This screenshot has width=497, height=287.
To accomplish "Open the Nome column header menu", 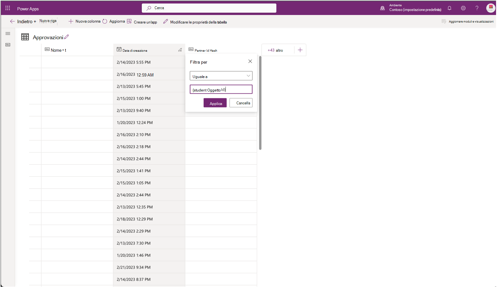I will (x=77, y=50).
